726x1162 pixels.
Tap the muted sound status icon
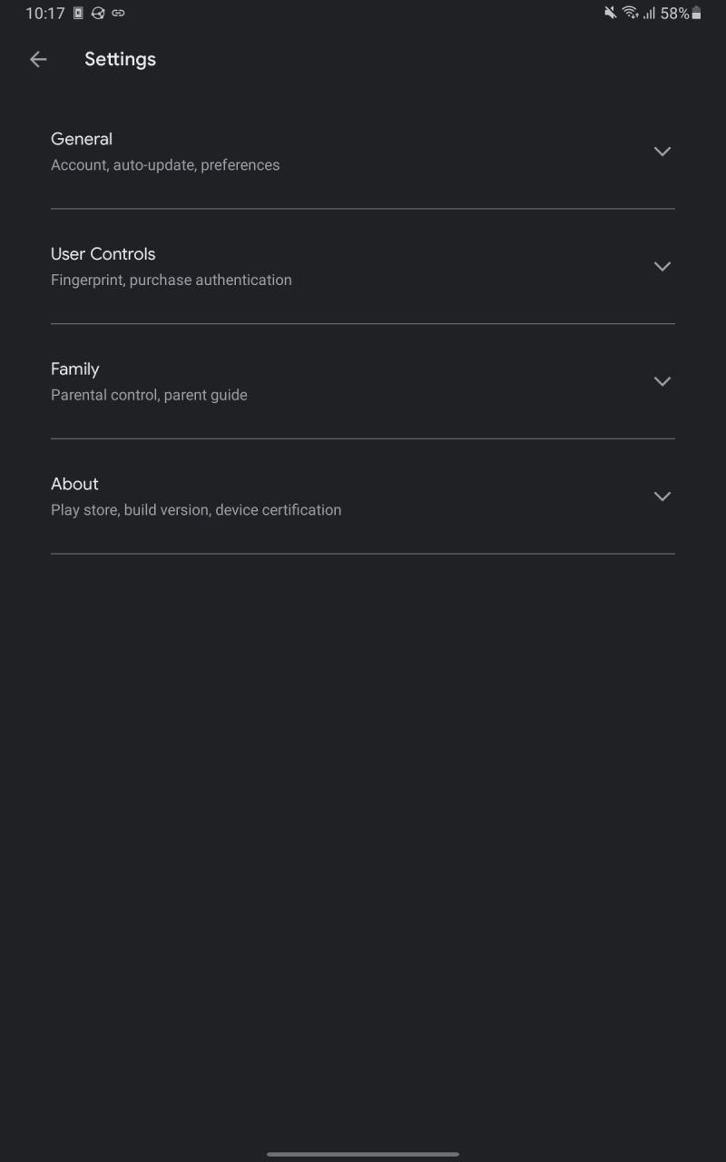(610, 13)
